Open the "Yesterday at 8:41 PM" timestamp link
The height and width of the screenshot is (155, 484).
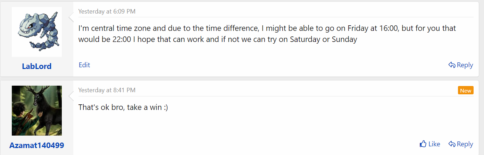click(107, 90)
